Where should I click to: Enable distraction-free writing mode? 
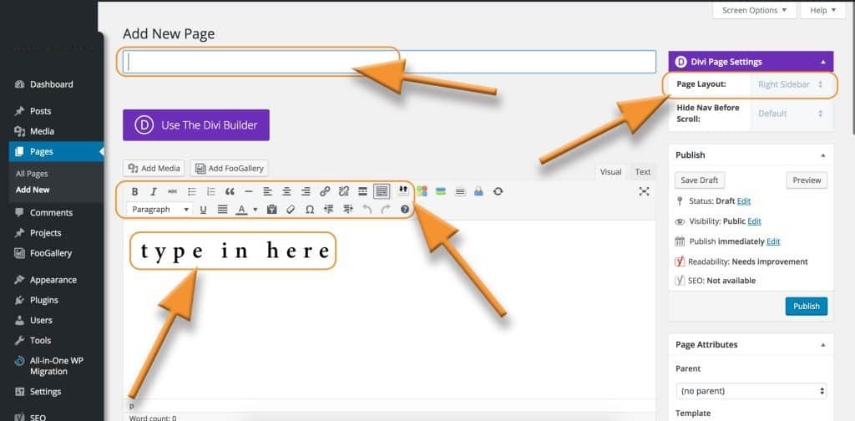tap(645, 191)
